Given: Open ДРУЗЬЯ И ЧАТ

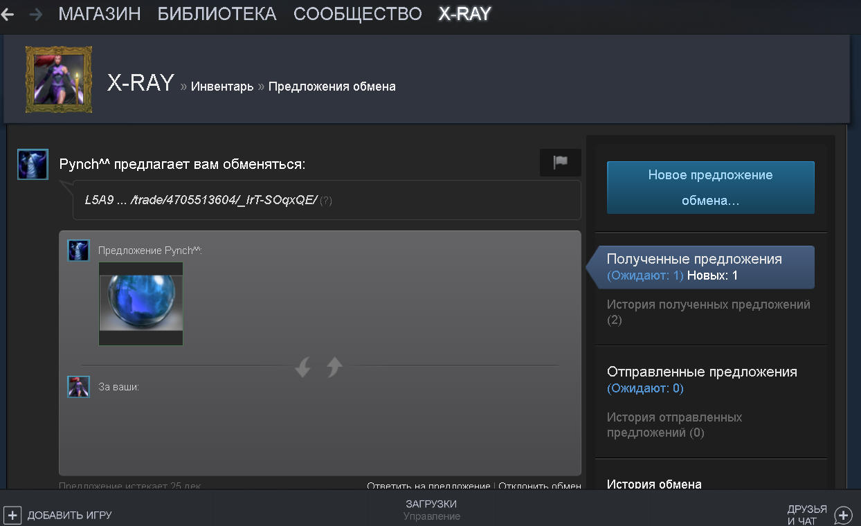Looking at the screenshot, I should click(807, 515).
